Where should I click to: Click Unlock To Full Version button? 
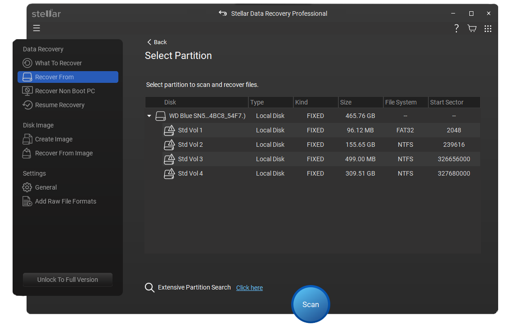click(67, 280)
